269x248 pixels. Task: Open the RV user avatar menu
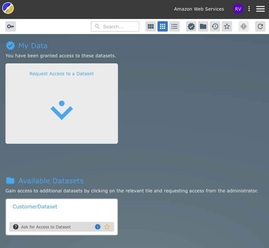pyautogui.click(x=238, y=9)
